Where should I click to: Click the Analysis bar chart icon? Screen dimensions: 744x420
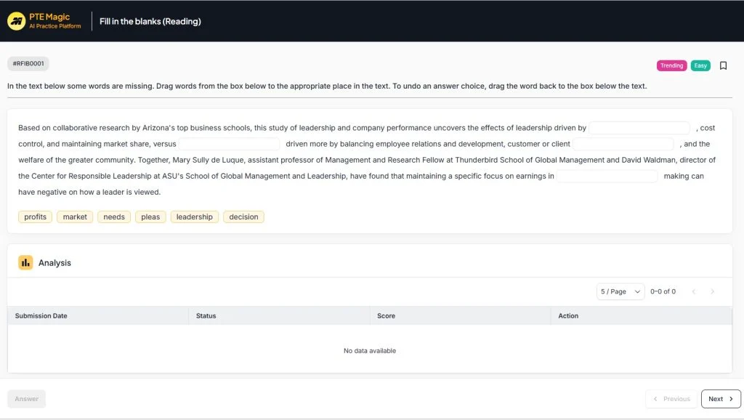(x=25, y=262)
